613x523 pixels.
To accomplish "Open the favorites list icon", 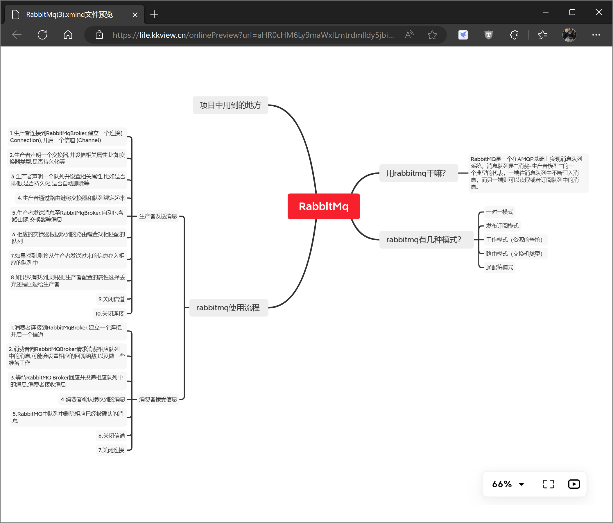I will [x=543, y=35].
